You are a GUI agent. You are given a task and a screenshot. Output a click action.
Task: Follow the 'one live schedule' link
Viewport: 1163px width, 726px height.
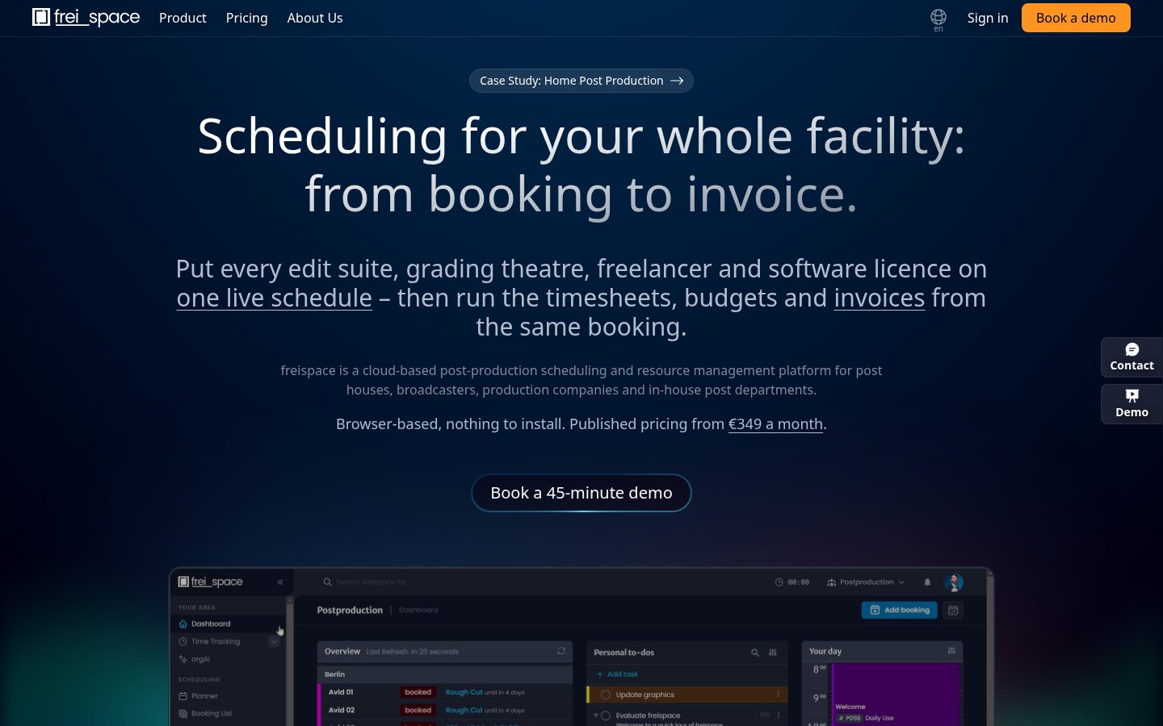pos(274,298)
